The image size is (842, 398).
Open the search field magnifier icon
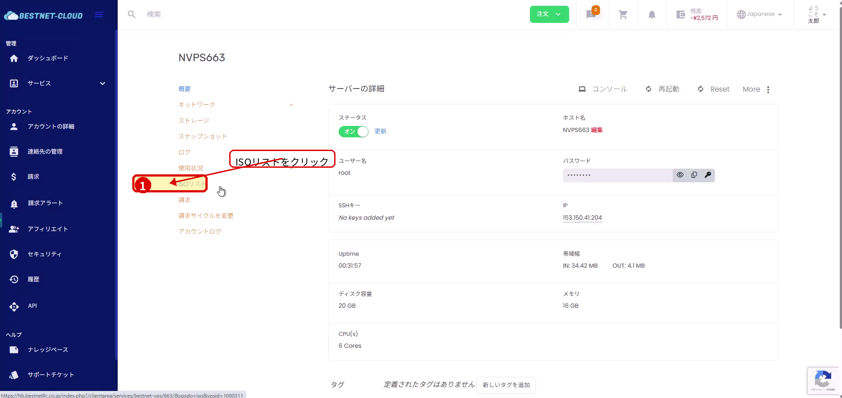point(131,14)
